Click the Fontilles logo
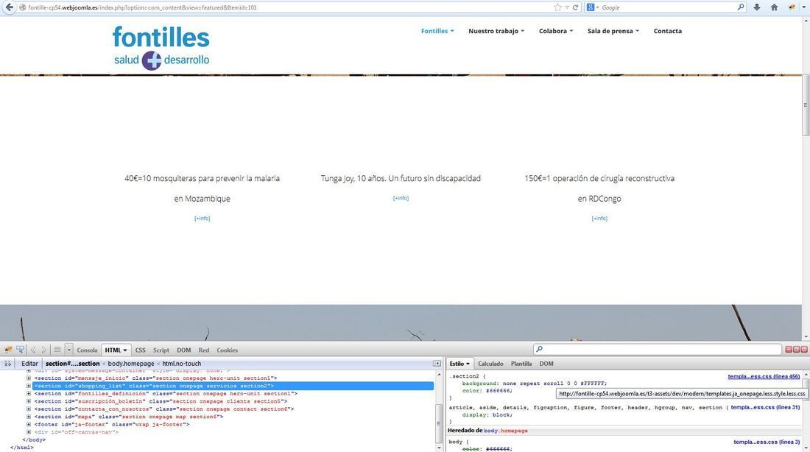The width and height of the screenshot is (810, 452). tap(161, 48)
